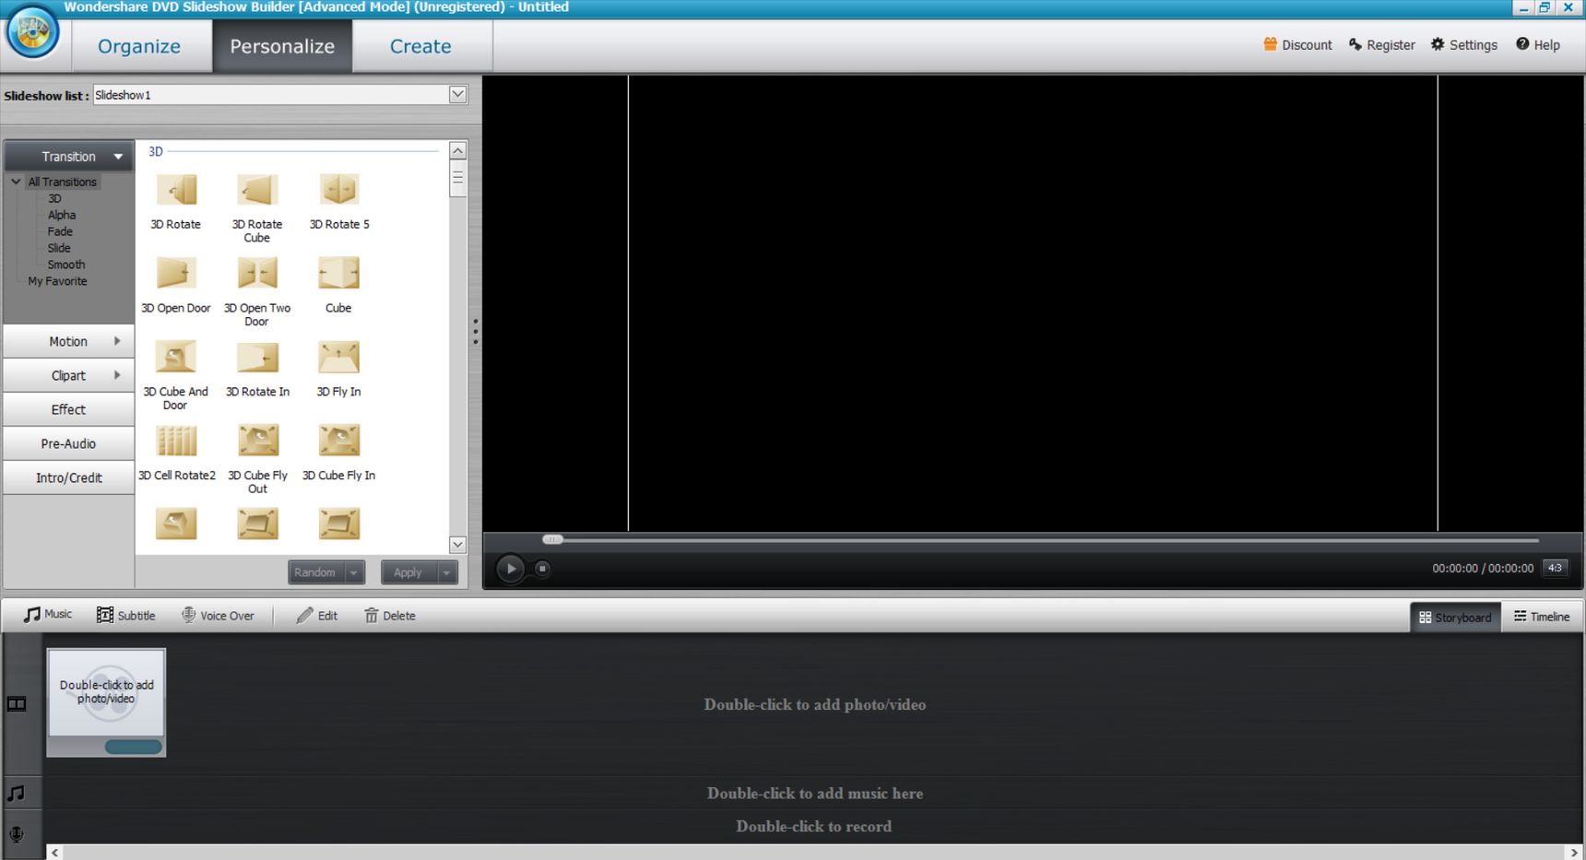Viewport: 1586px width, 860px height.
Task: Open the Effect section
Action: coord(68,409)
